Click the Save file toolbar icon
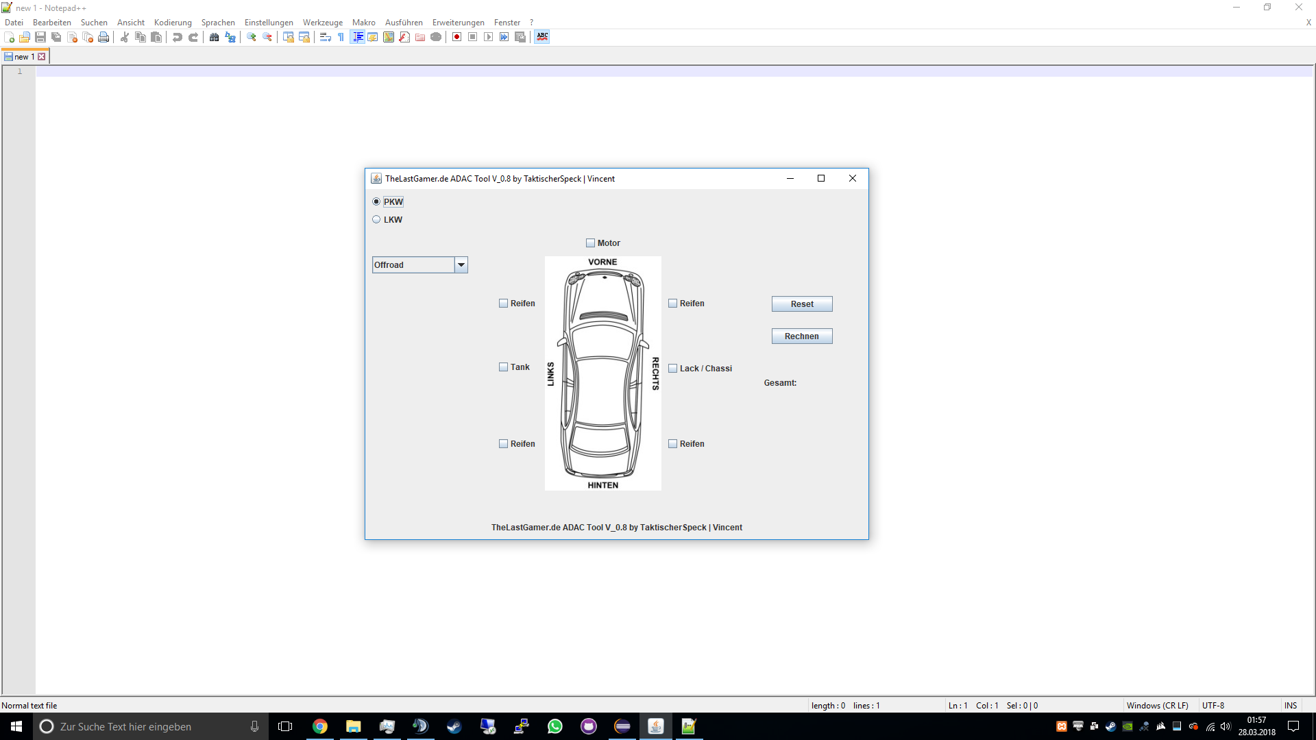The image size is (1316, 740). 40,37
